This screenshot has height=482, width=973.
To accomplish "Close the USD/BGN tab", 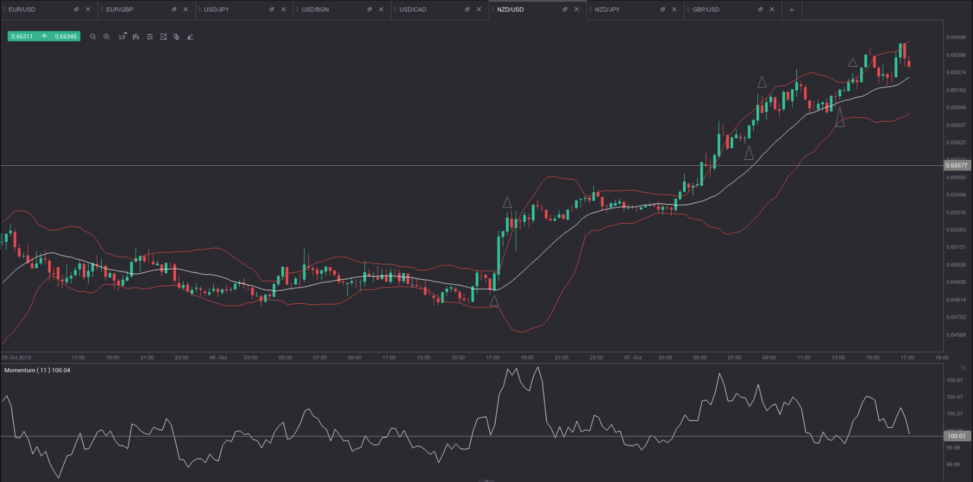I will coord(381,9).
